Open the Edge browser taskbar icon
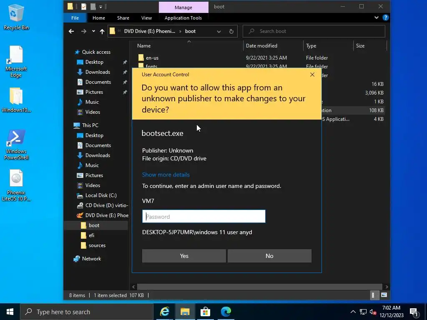Screen dimensions: 427x320 tap(226, 312)
